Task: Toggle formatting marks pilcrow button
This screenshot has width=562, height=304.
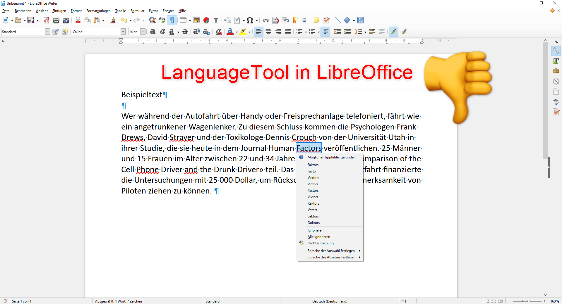Action: pos(172,20)
